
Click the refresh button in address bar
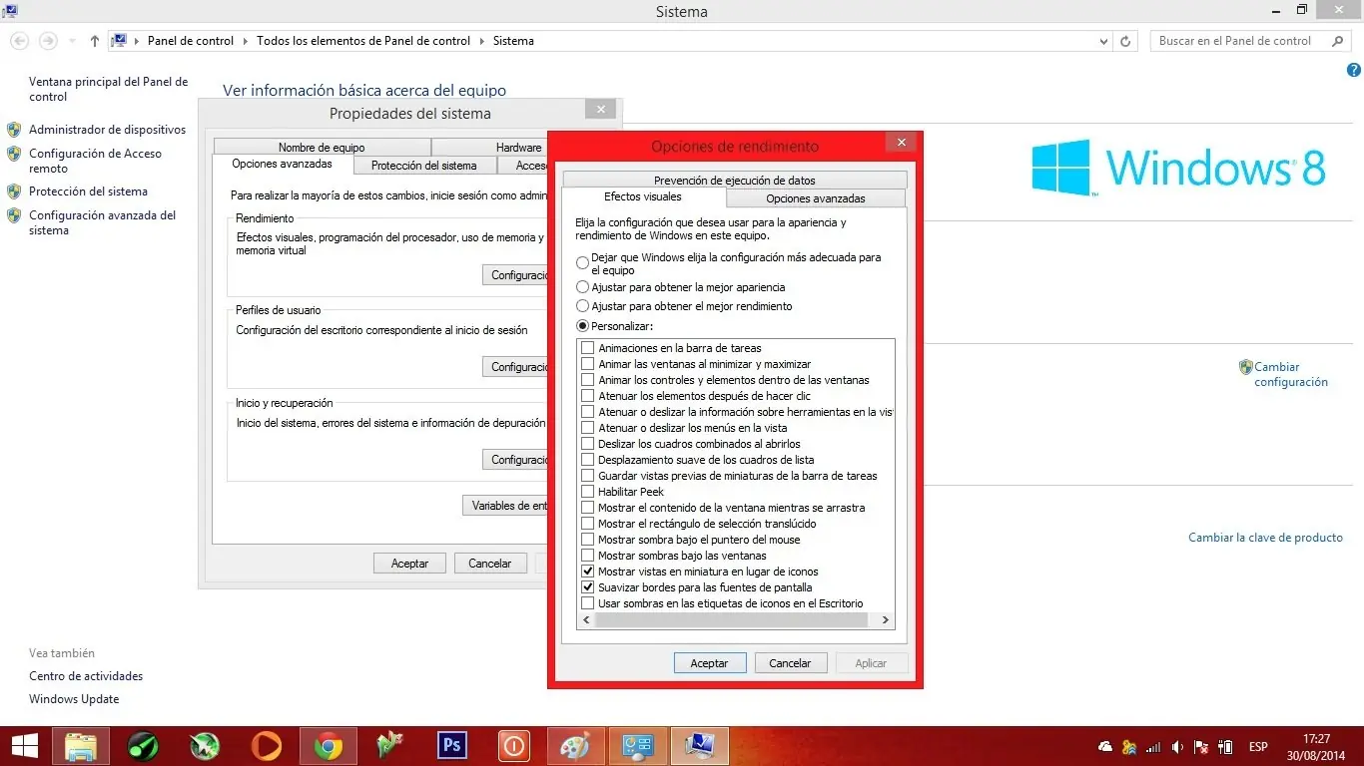[1126, 41]
